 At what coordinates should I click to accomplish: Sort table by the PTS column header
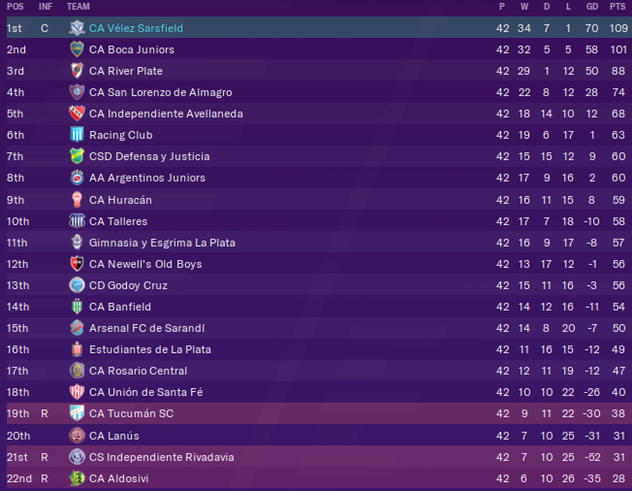coord(617,7)
